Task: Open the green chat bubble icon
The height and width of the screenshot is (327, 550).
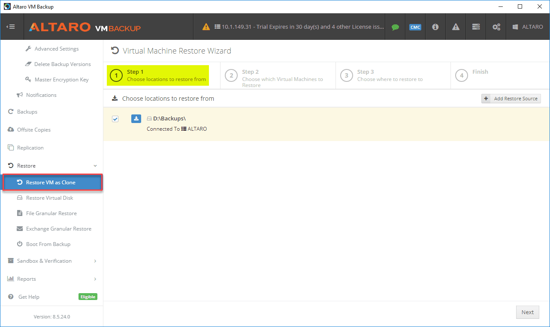Action: pos(395,27)
